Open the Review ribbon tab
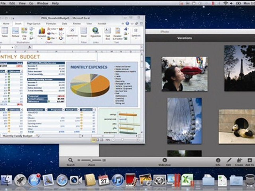255x191 pixels. (76, 24)
